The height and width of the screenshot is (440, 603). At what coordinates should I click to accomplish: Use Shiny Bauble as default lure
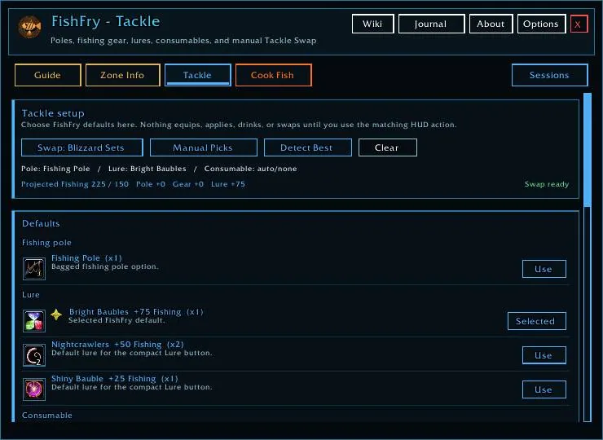[544, 389]
